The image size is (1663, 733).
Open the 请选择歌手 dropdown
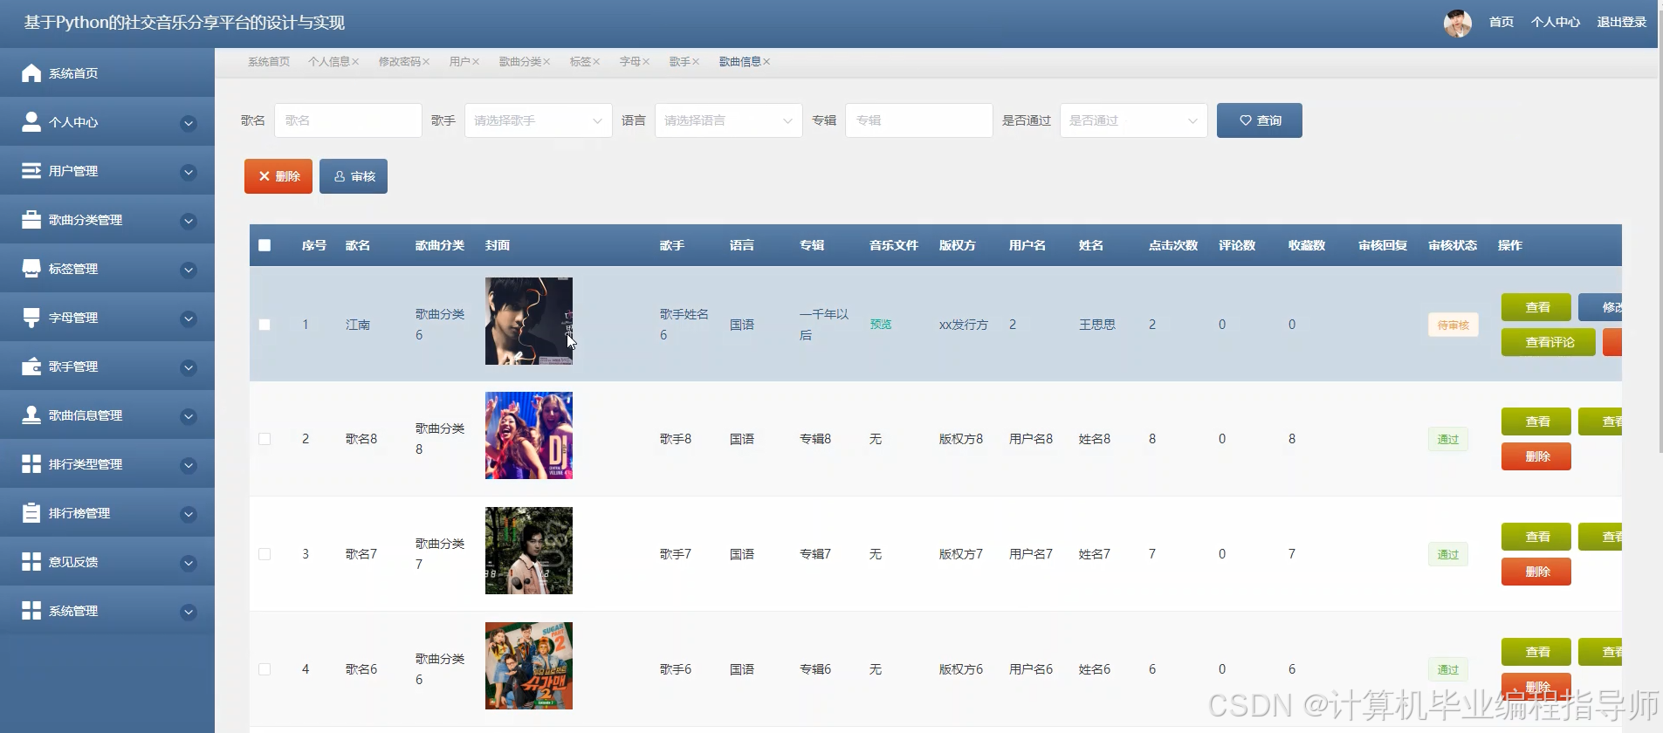coord(538,120)
